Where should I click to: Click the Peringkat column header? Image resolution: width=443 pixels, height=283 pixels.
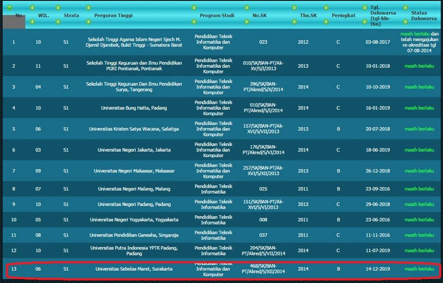pyautogui.click(x=343, y=15)
